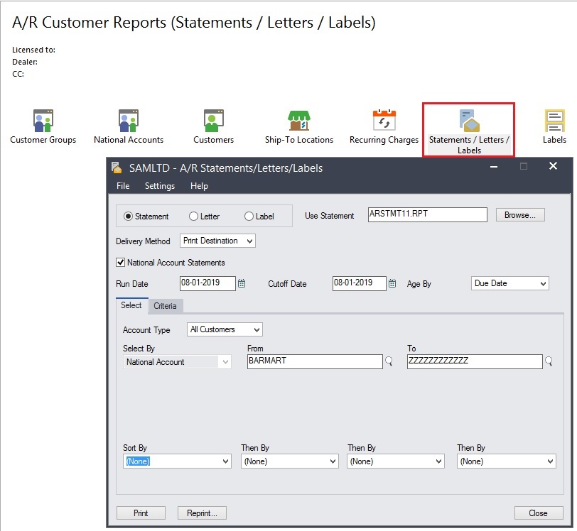Select the Statement radio button
The image size is (577, 531).
point(128,217)
